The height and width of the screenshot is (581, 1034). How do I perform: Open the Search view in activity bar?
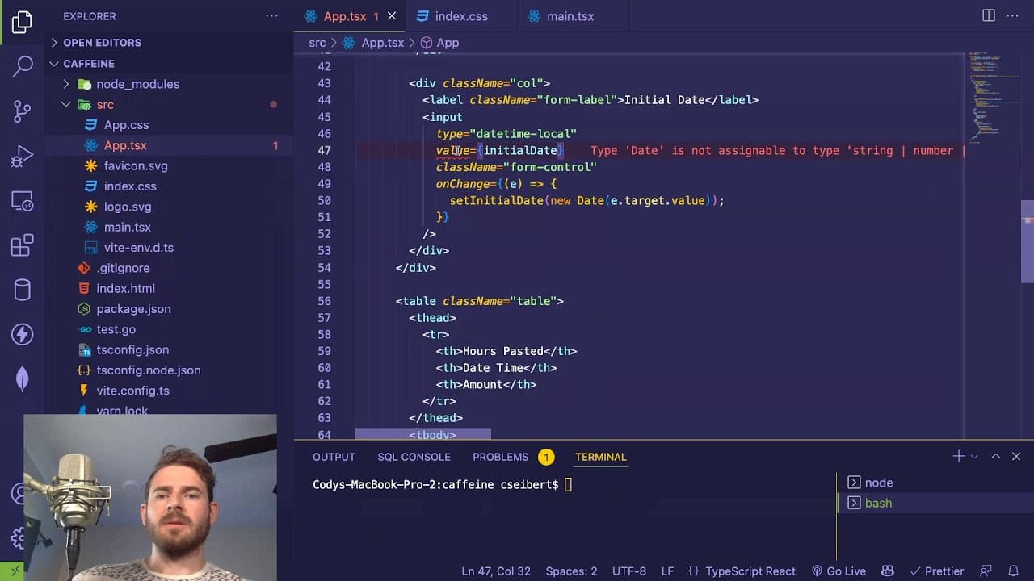coord(23,65)
